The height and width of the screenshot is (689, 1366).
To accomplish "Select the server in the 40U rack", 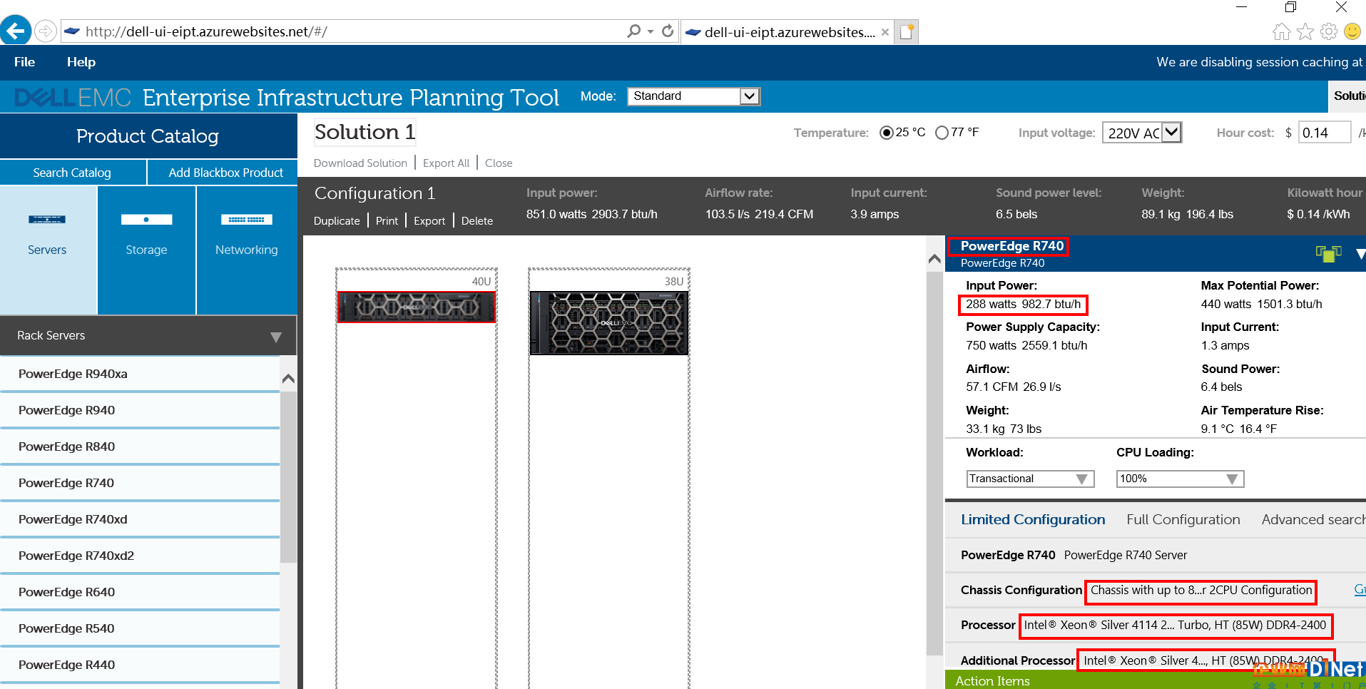I will (417, 307).
